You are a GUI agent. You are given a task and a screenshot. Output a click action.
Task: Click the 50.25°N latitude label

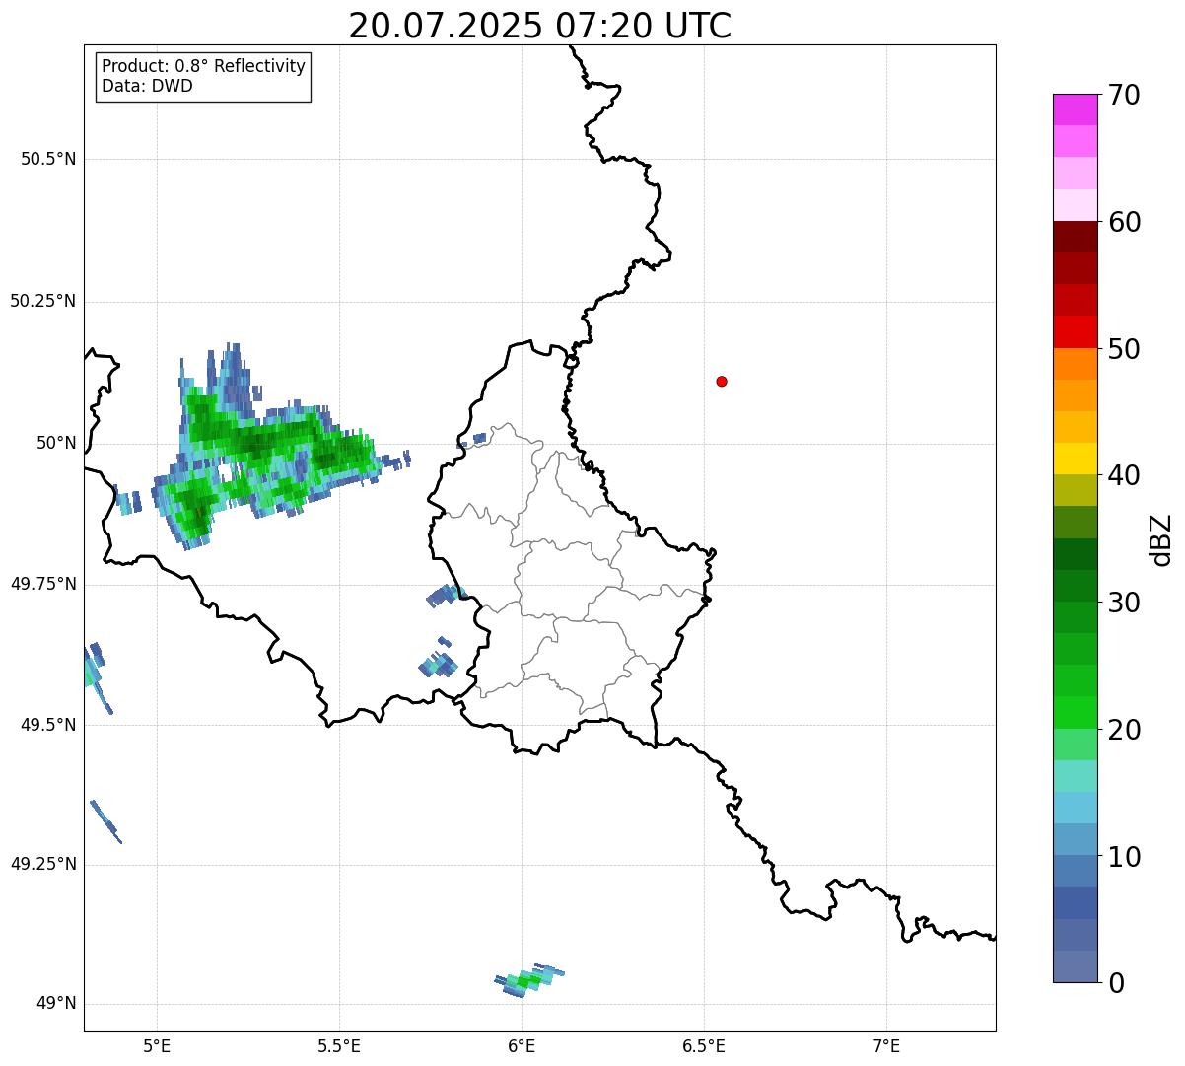click(x=43, y=301)
